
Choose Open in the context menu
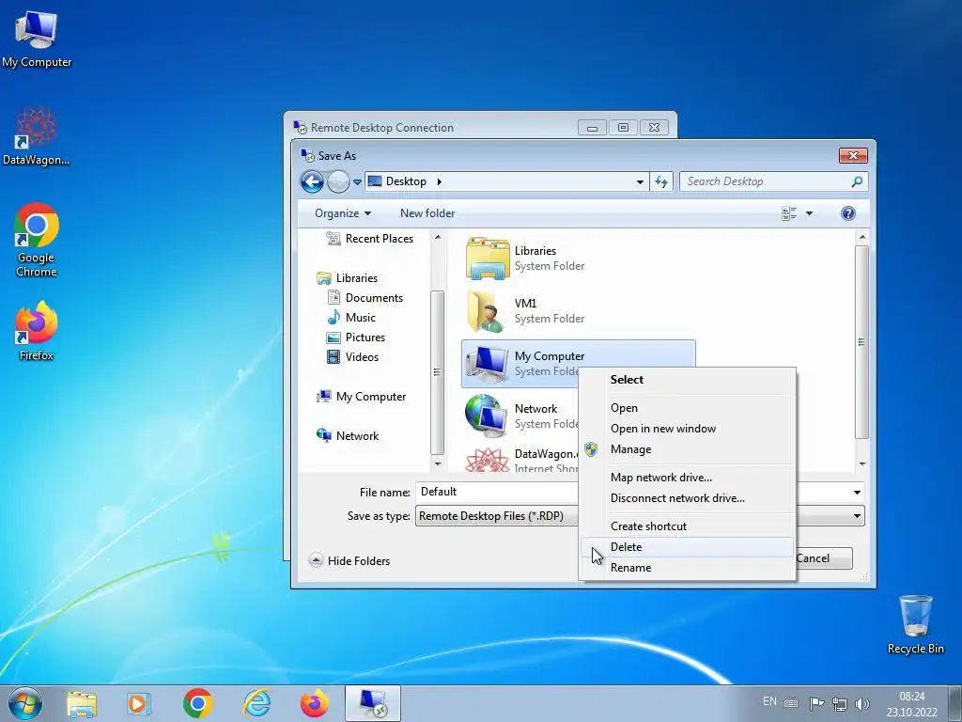pos(687,408)
